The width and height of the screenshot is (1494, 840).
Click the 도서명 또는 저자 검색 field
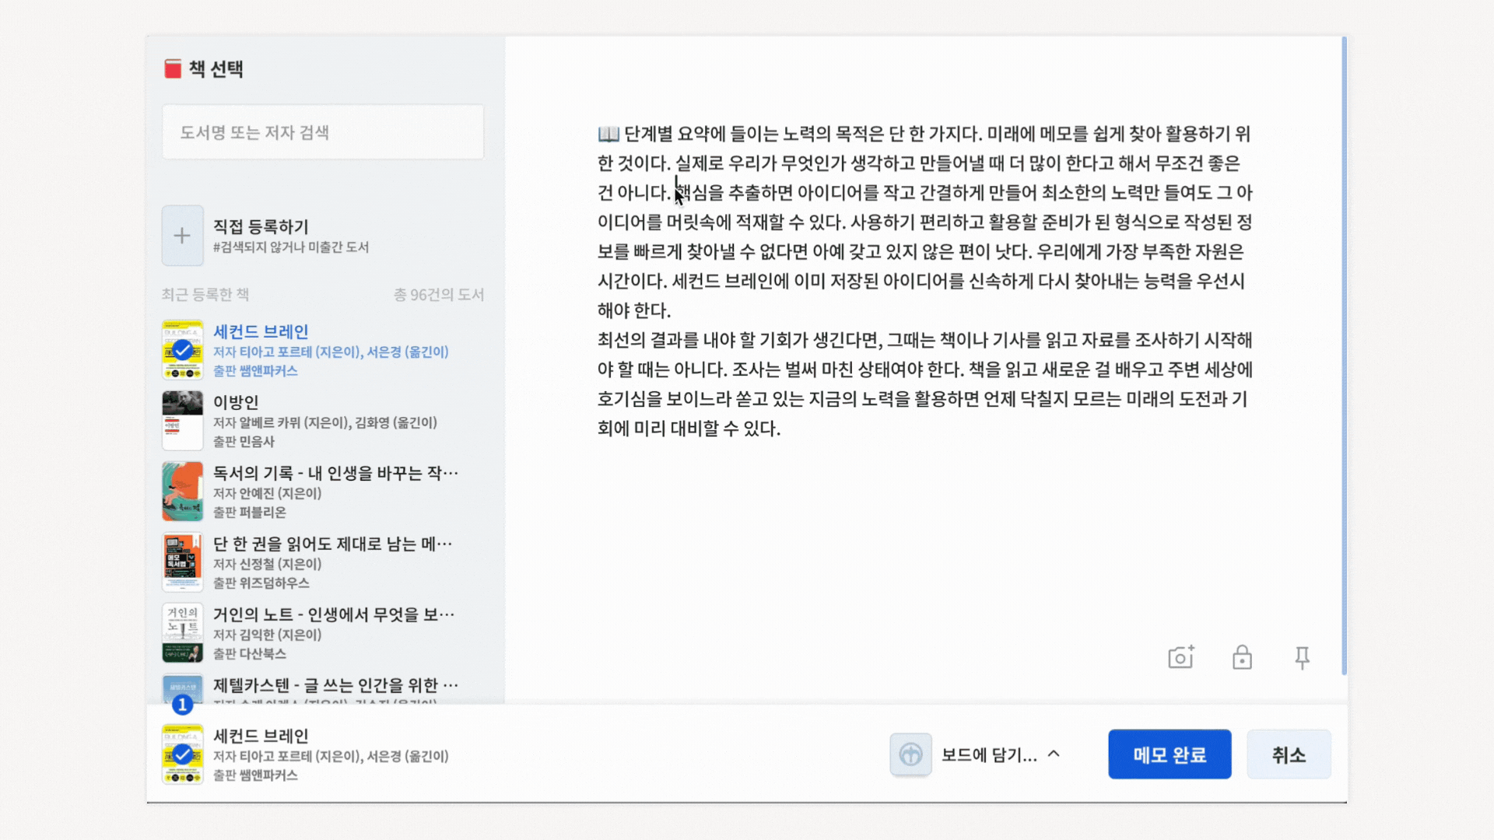tap(323, 132)
